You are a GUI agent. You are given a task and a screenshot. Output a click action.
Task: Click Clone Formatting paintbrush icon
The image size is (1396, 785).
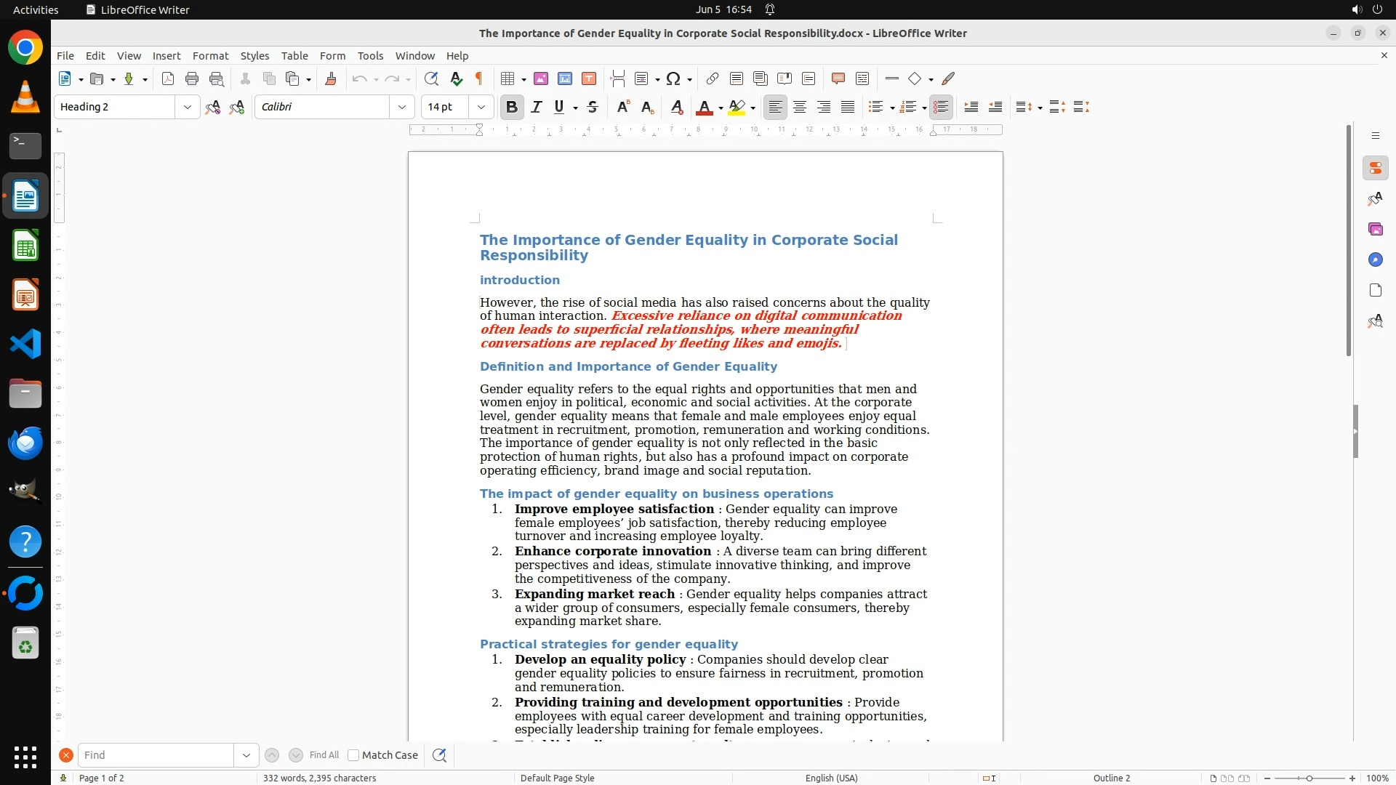click(x=331, y=78)
